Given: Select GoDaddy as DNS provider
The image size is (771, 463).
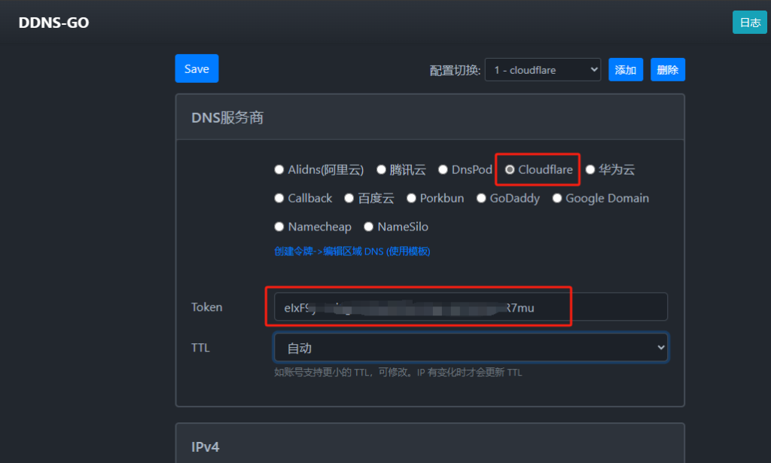Looking at the screenshot, I should [482, 199].
